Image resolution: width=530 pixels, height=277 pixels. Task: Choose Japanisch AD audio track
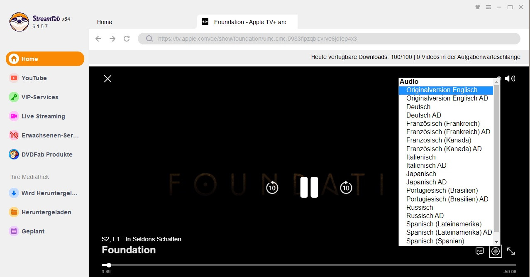tap(446, 182)
